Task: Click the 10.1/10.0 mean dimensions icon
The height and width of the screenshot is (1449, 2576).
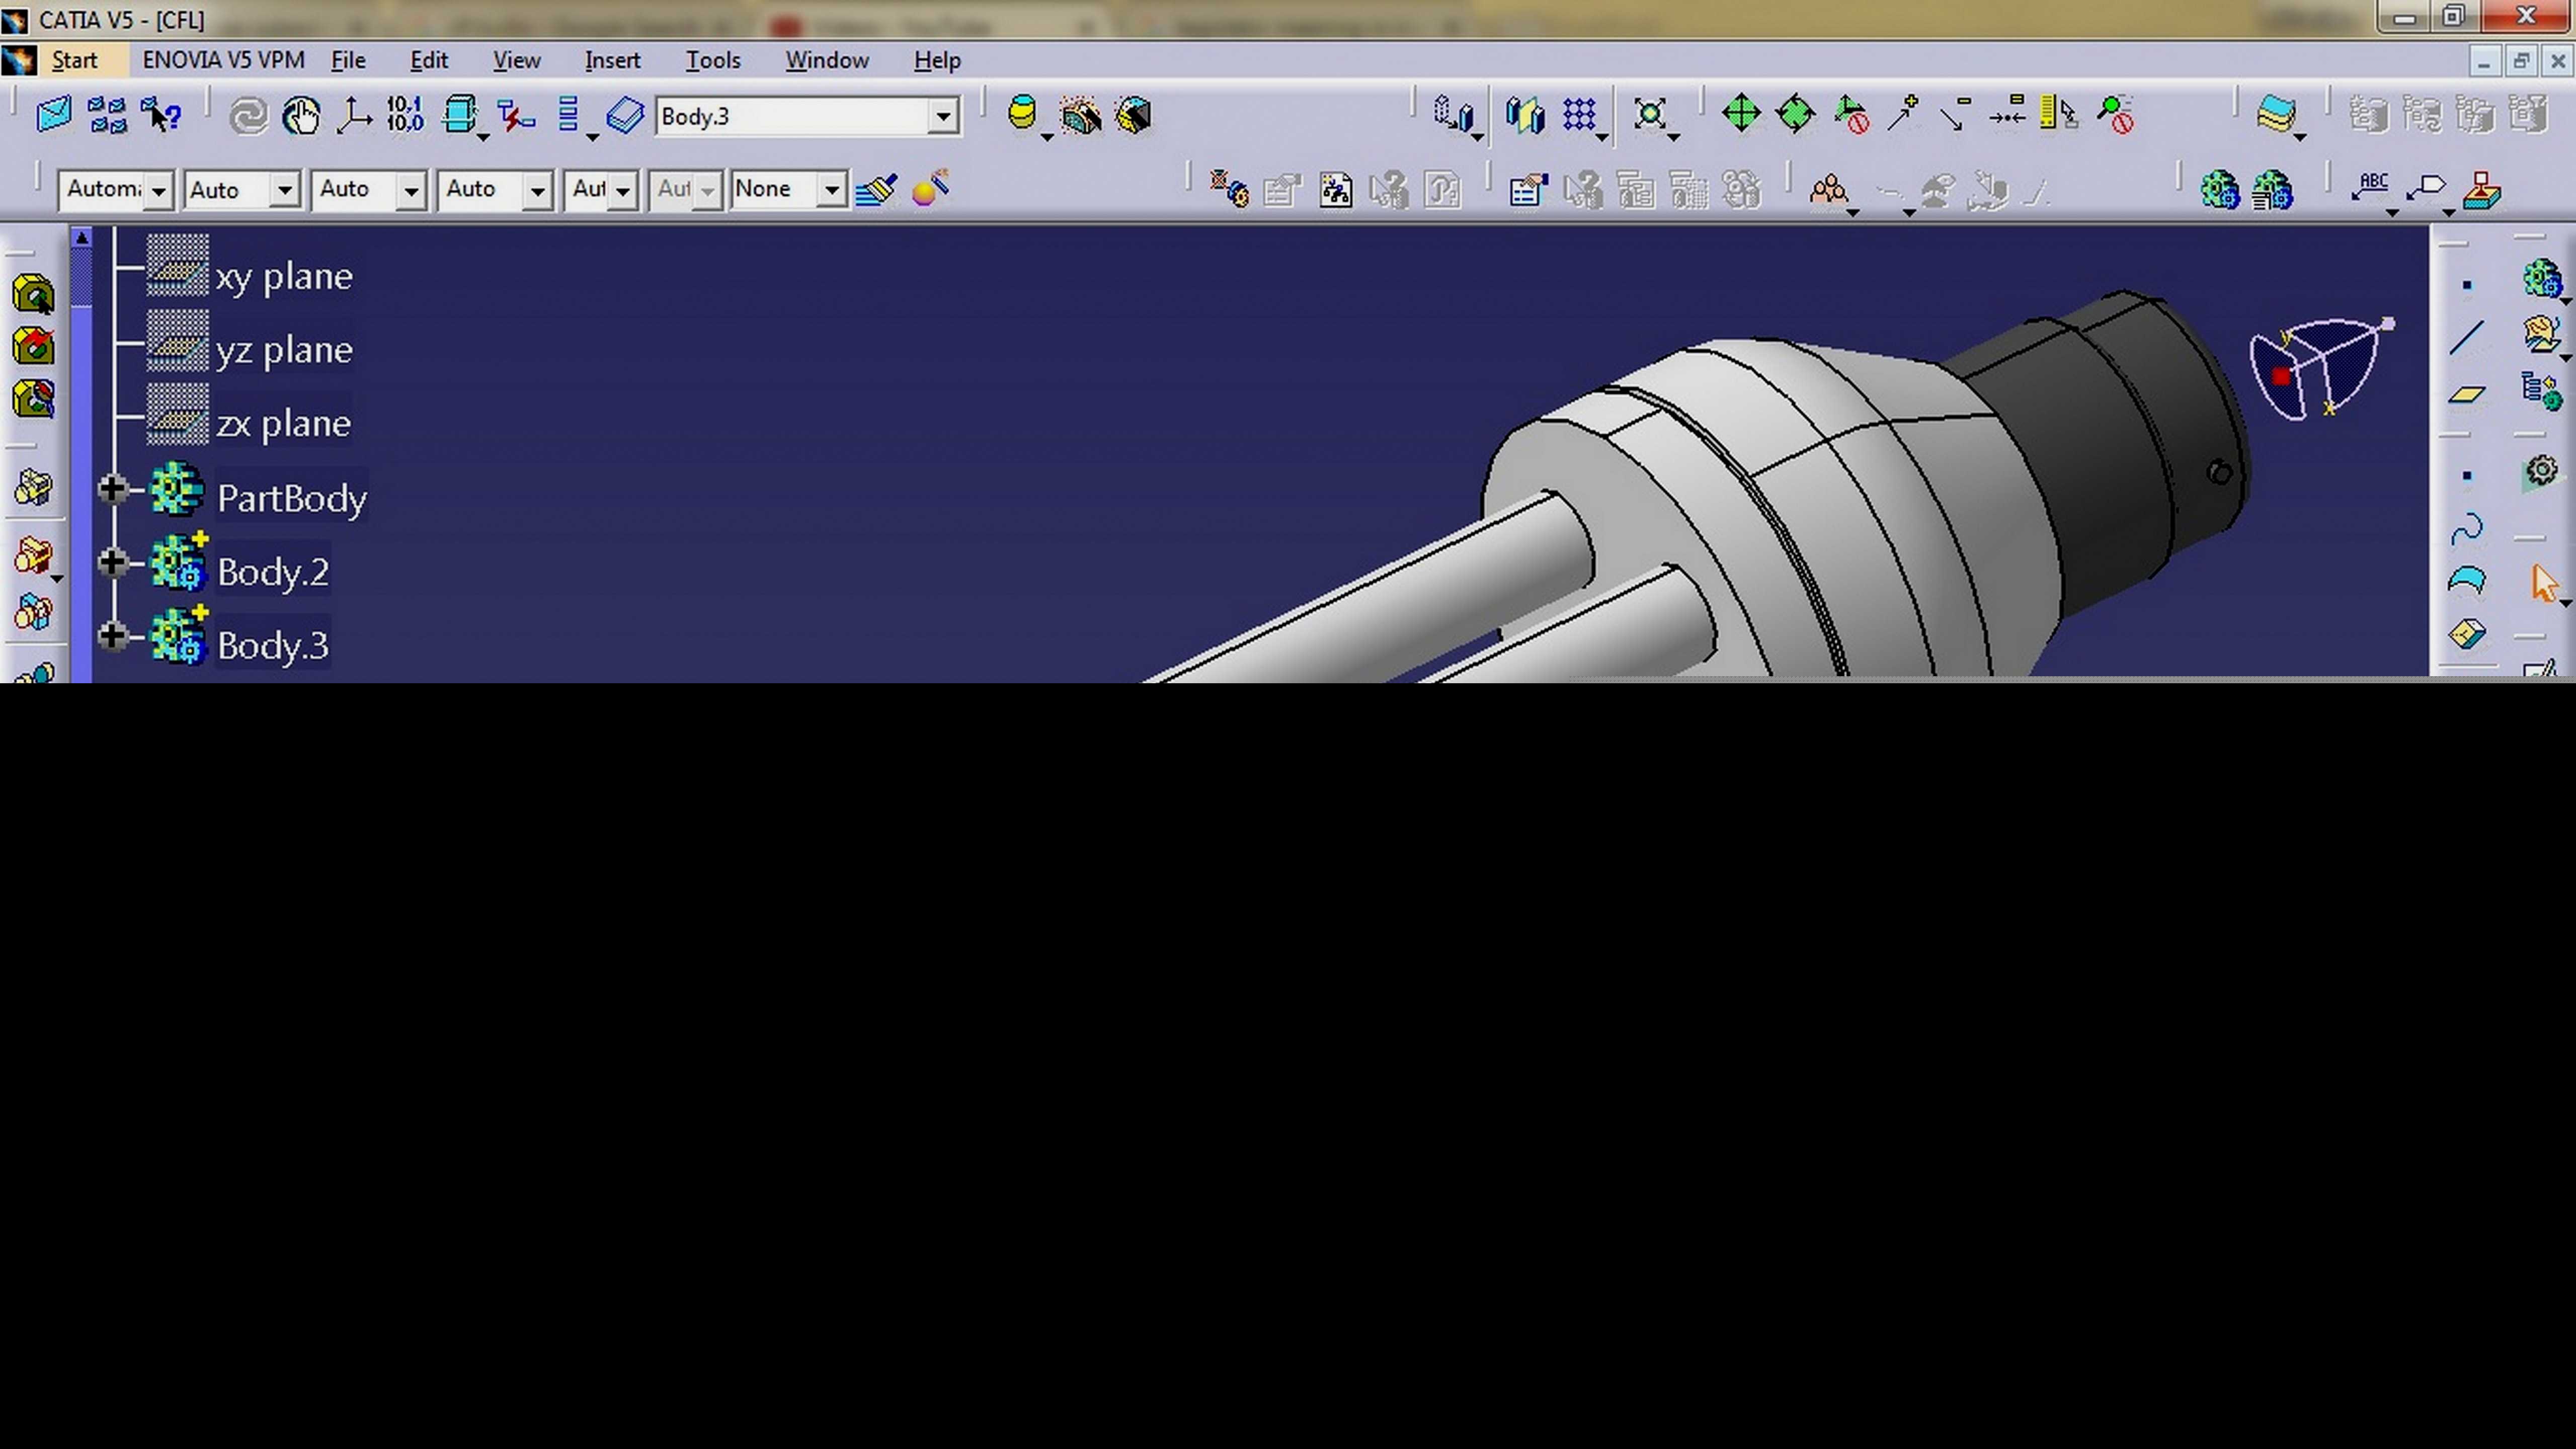Action: (405, 115)
